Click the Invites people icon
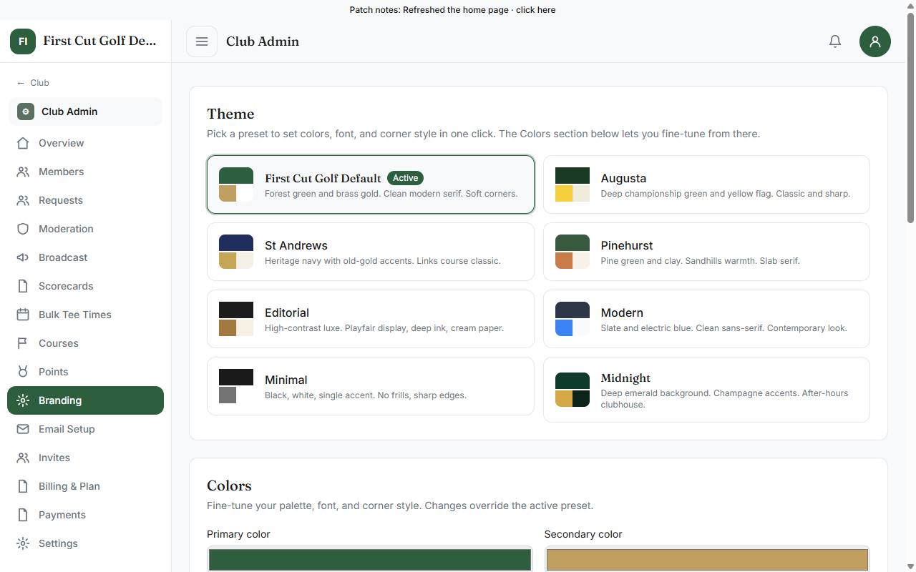 click(x=23, y=458)
